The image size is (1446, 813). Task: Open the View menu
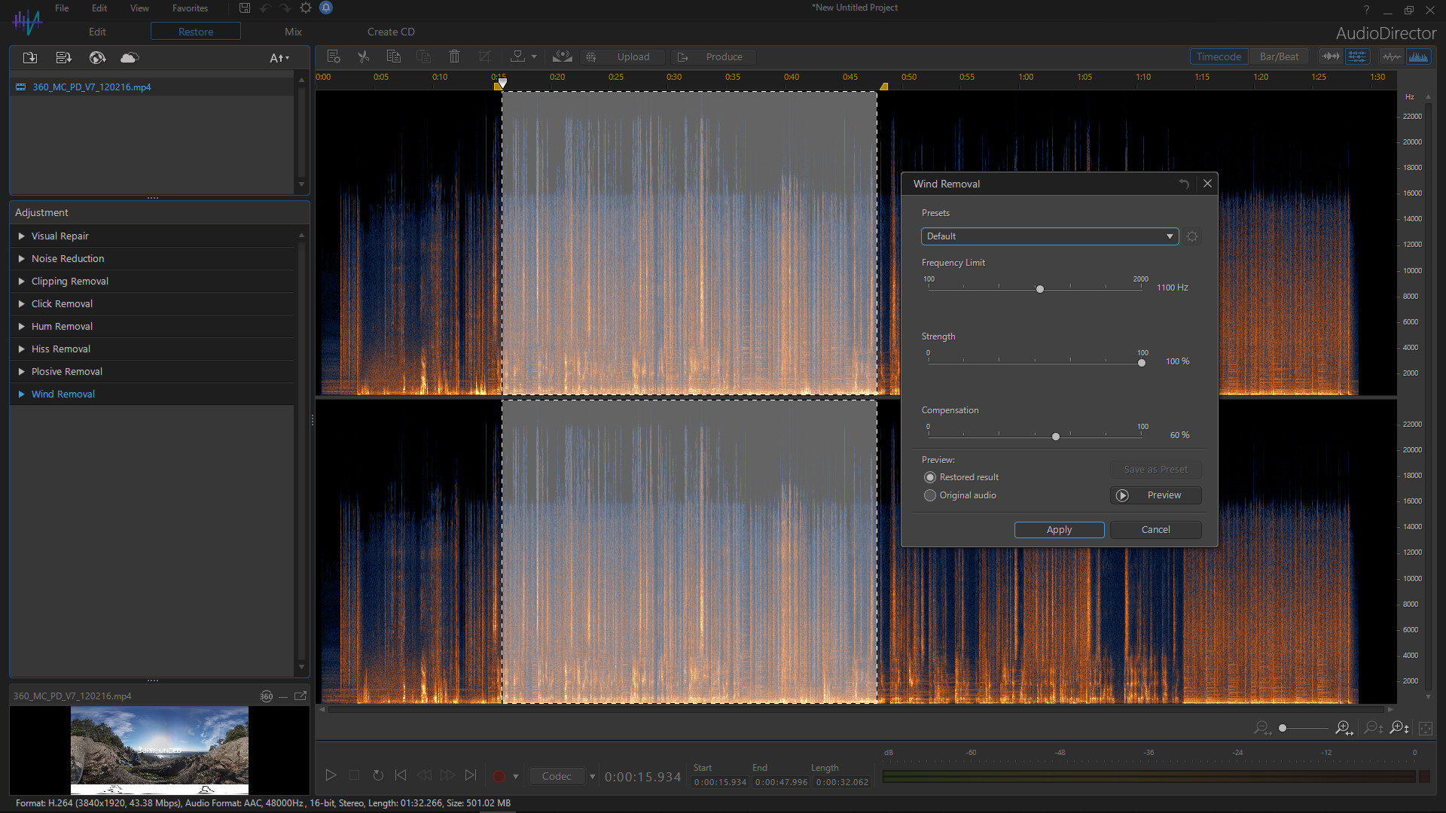(x=139, y=8)
